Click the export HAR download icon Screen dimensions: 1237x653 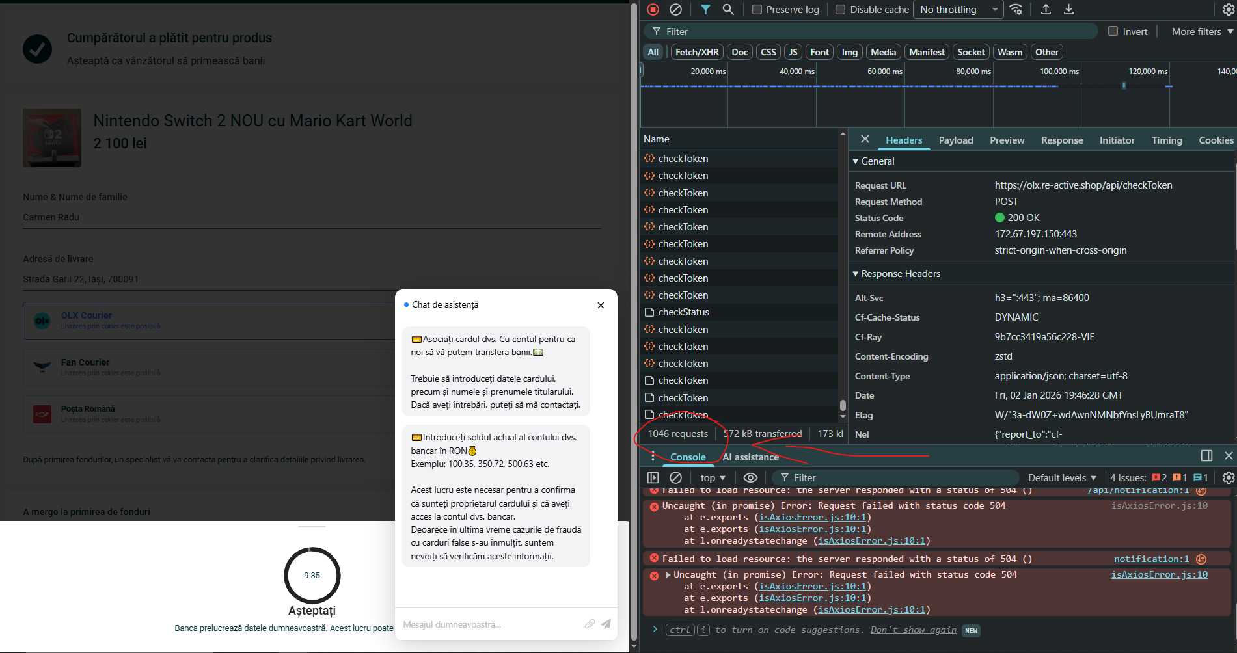1068,9
